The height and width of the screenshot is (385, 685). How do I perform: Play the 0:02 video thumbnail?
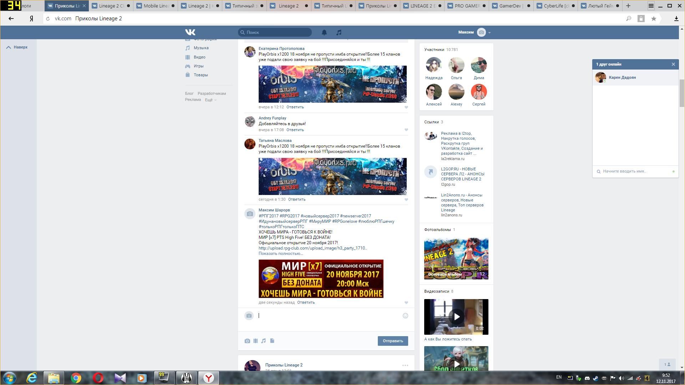tap(456, 317)
